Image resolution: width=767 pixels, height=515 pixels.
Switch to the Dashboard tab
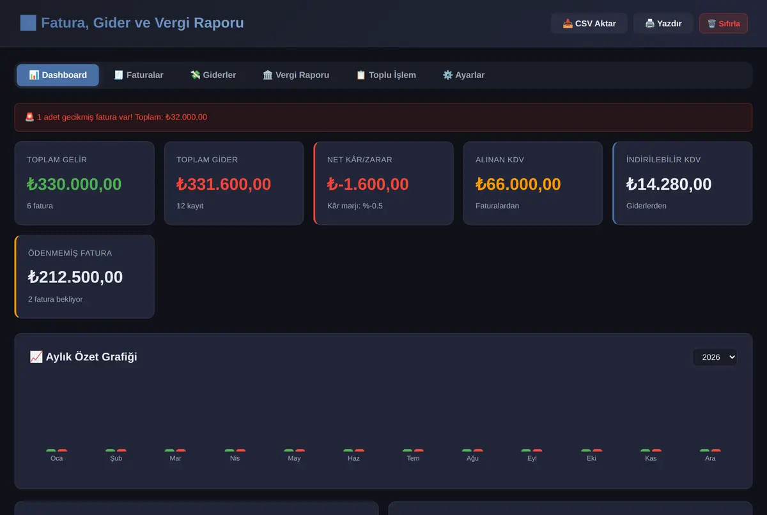coord(58,75)
